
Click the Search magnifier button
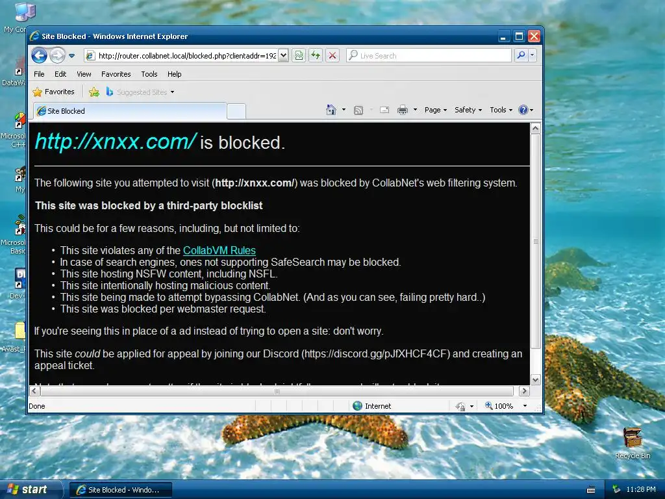tap(521, 56)
